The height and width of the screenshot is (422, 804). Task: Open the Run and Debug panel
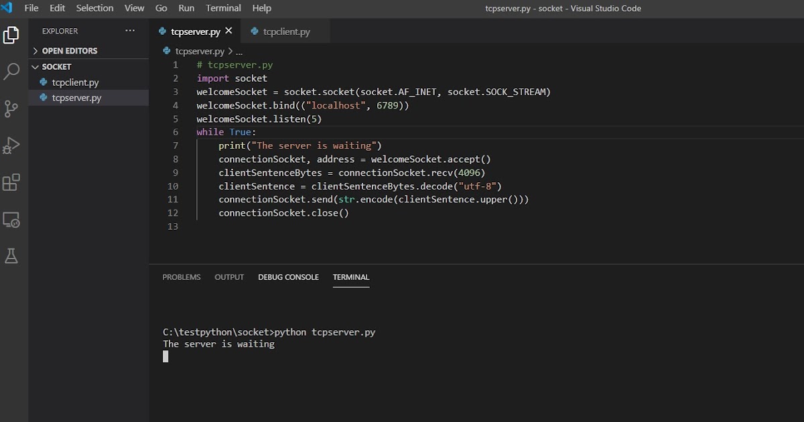coord(11,145)
